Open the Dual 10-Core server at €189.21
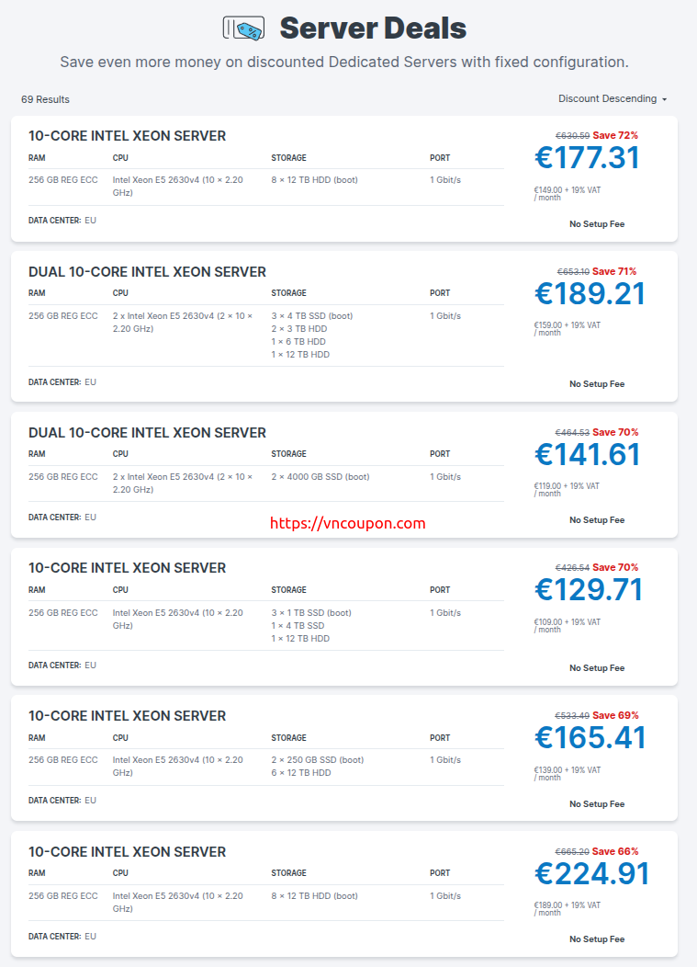Image resolution: width=697 pixels, height=967 pixels. (590, 293)
